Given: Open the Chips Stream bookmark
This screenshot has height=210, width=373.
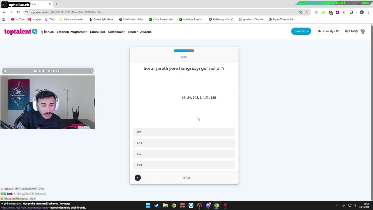Looking at the screenshot, I should click(x=162, y=20).
